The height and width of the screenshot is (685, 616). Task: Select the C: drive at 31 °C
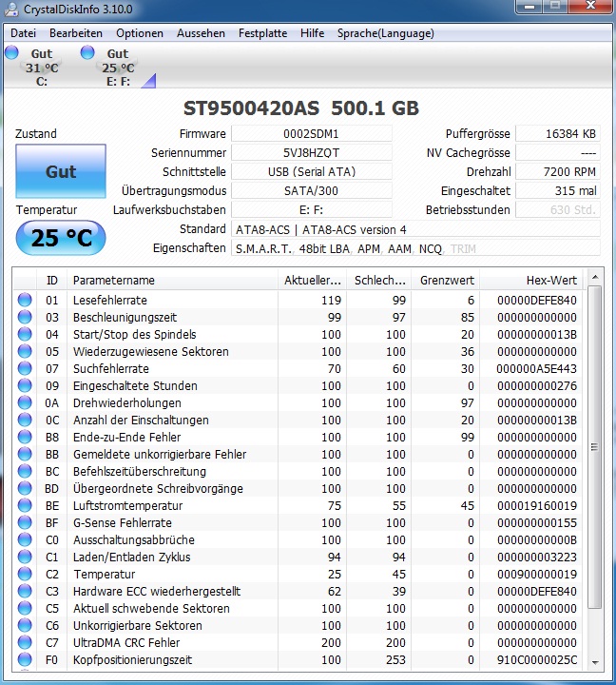point(41,68)
